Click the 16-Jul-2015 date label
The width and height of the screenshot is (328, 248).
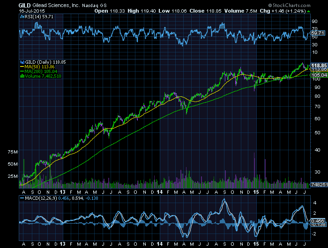point(31,11)
